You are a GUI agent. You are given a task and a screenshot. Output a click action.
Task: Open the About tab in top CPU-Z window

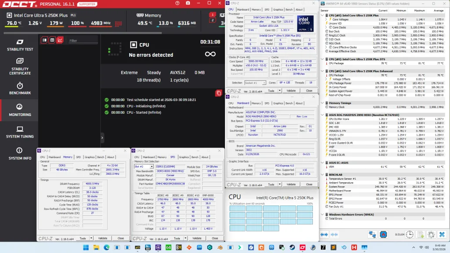[299, 10]
